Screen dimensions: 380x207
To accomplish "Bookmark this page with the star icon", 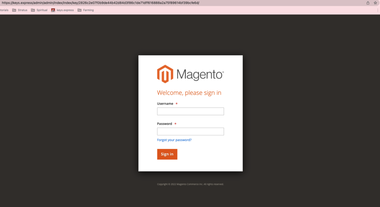I will pyautogui.click(x=375, y=3).
